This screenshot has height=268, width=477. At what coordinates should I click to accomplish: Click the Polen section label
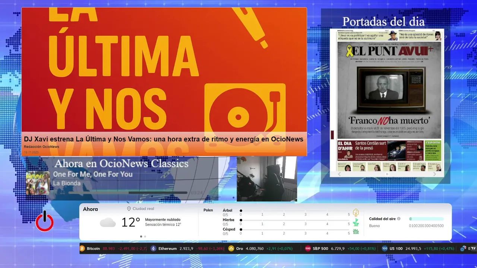[x=208, y=210]
